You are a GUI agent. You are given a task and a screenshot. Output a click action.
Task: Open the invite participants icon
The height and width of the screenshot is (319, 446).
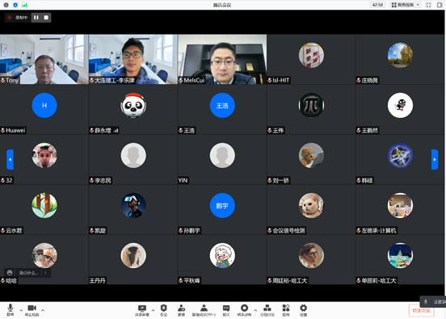[181, 310]
